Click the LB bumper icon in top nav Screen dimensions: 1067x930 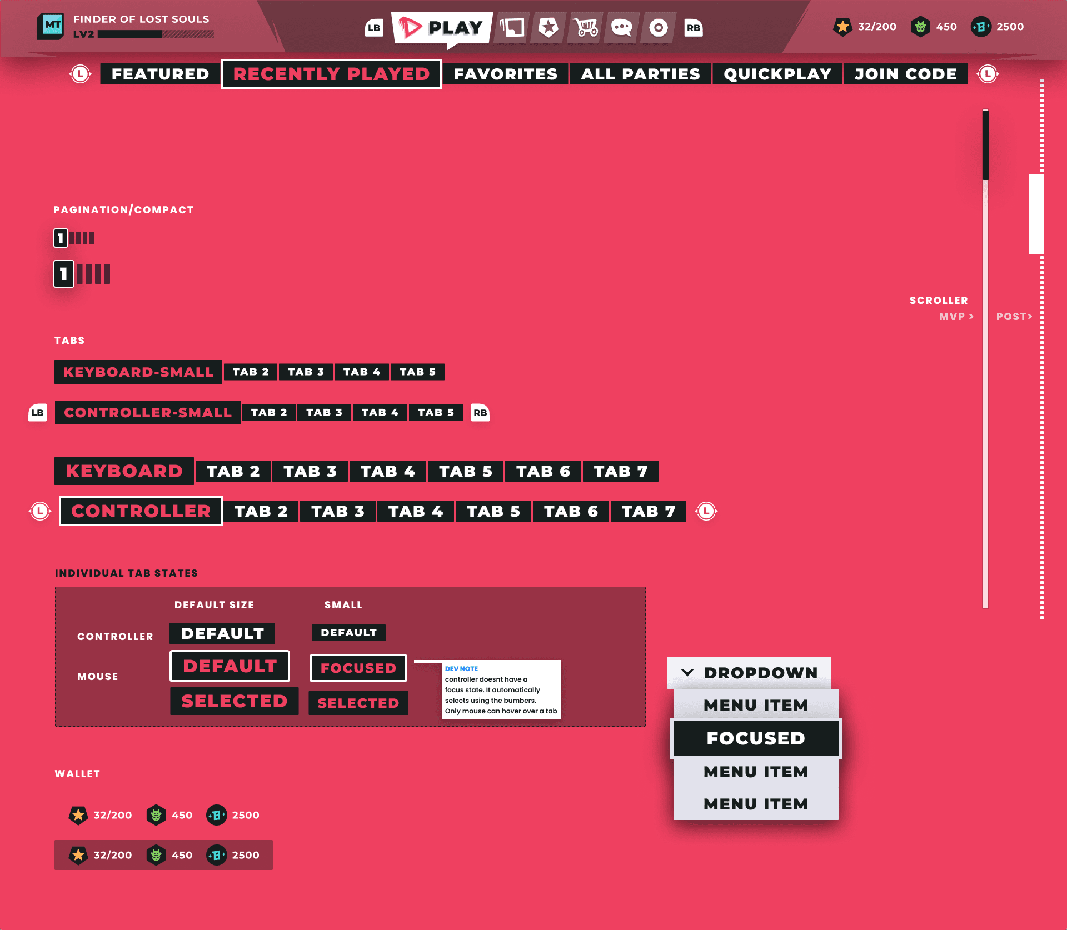click(x=374, y=28)
